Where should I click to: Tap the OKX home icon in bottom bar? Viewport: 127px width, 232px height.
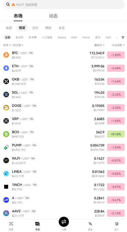point(11,224)
